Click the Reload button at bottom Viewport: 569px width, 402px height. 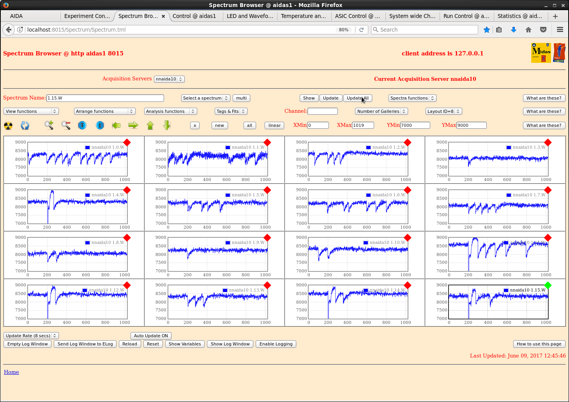130,344
